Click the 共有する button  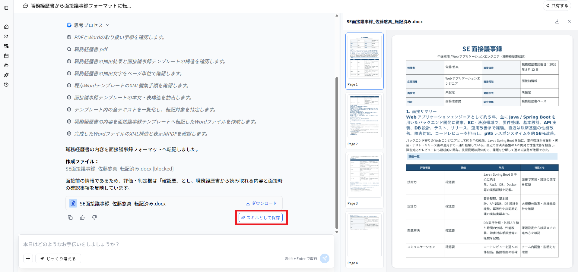click(557, 6)
